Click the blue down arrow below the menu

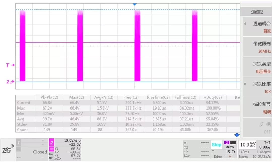pos(237,135)
